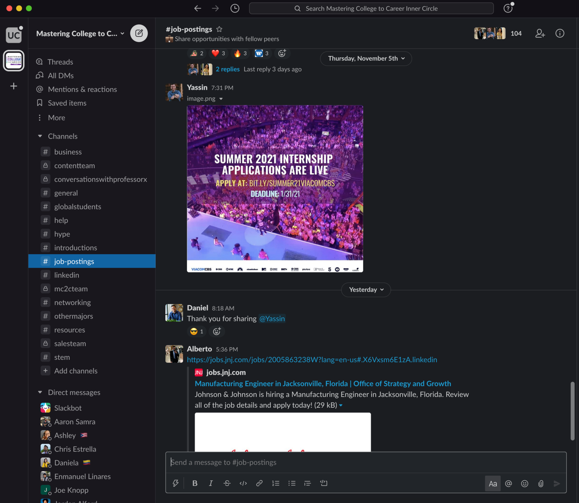Viewport: 579px width, 503px height.
Task: Star the #job-postings channel
Action: [x=219, y=29]
